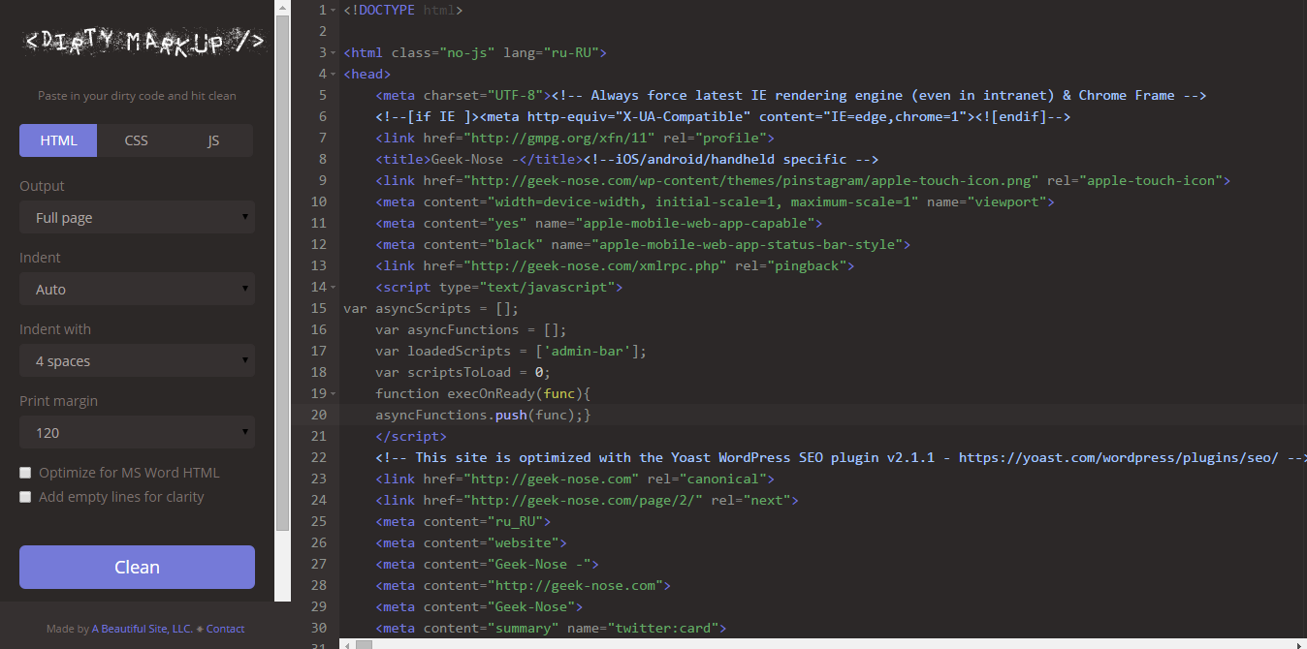This screenshot has width=1307, height=649.
Task: Enable Optimize for MS Word HTML checkbox
Action: [x=25, y=473]
